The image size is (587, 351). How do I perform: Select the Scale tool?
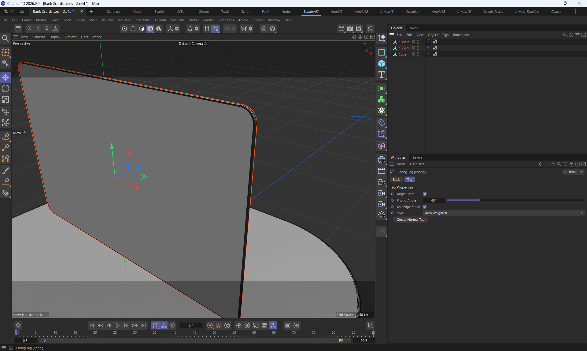[6, 100]
